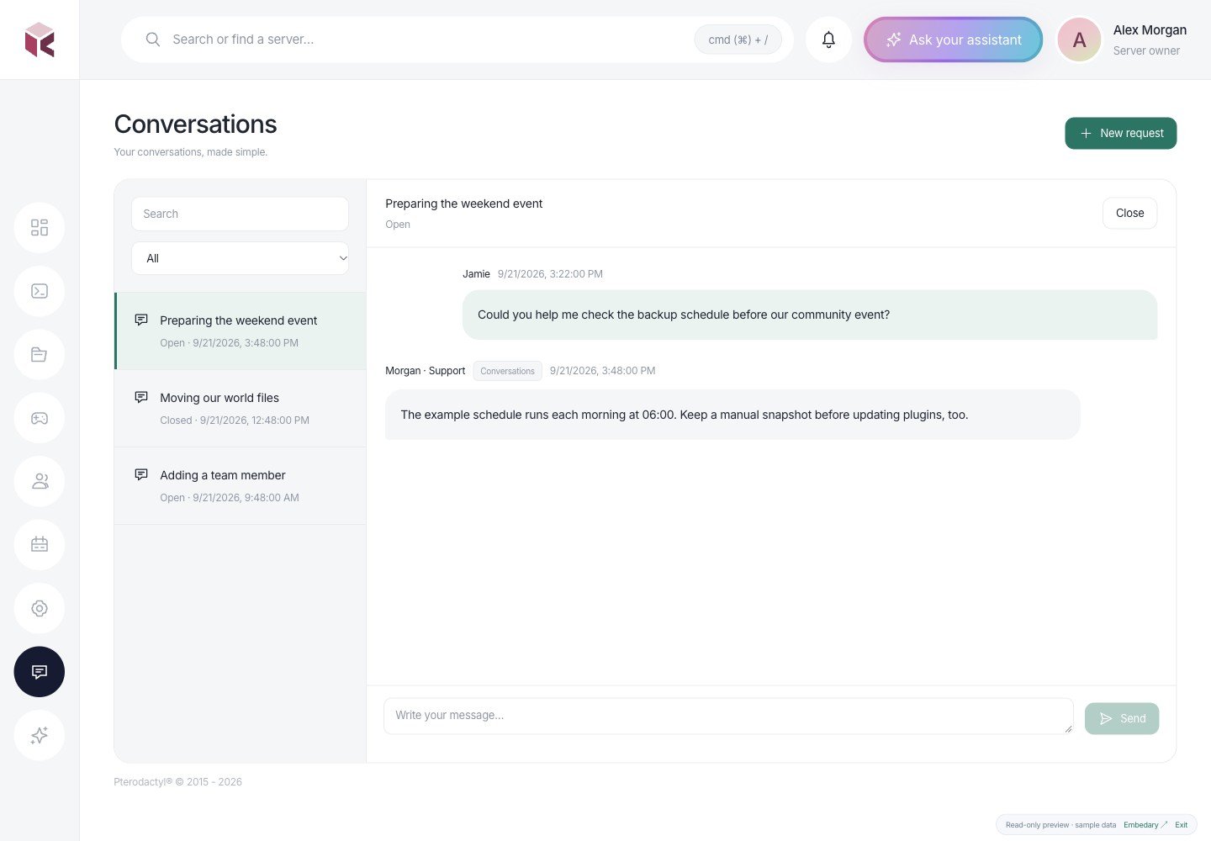The image size is (1211, 841).
Task: Click the magnifier icon in server search
Action: coord(153,40)
